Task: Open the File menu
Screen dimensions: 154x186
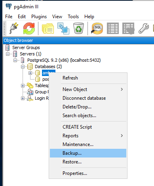Action: (x=9, y=17)
